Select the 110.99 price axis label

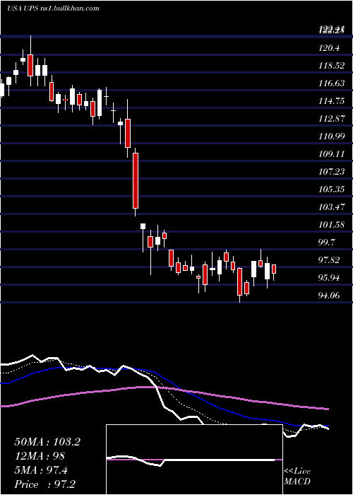point(331,136)
